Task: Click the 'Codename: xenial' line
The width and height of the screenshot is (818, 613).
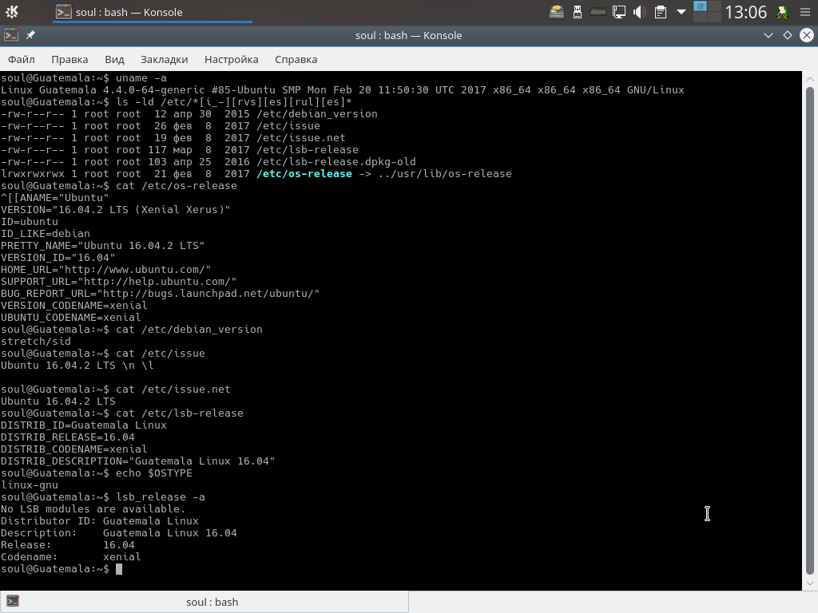Action: (x=70, y=557)
